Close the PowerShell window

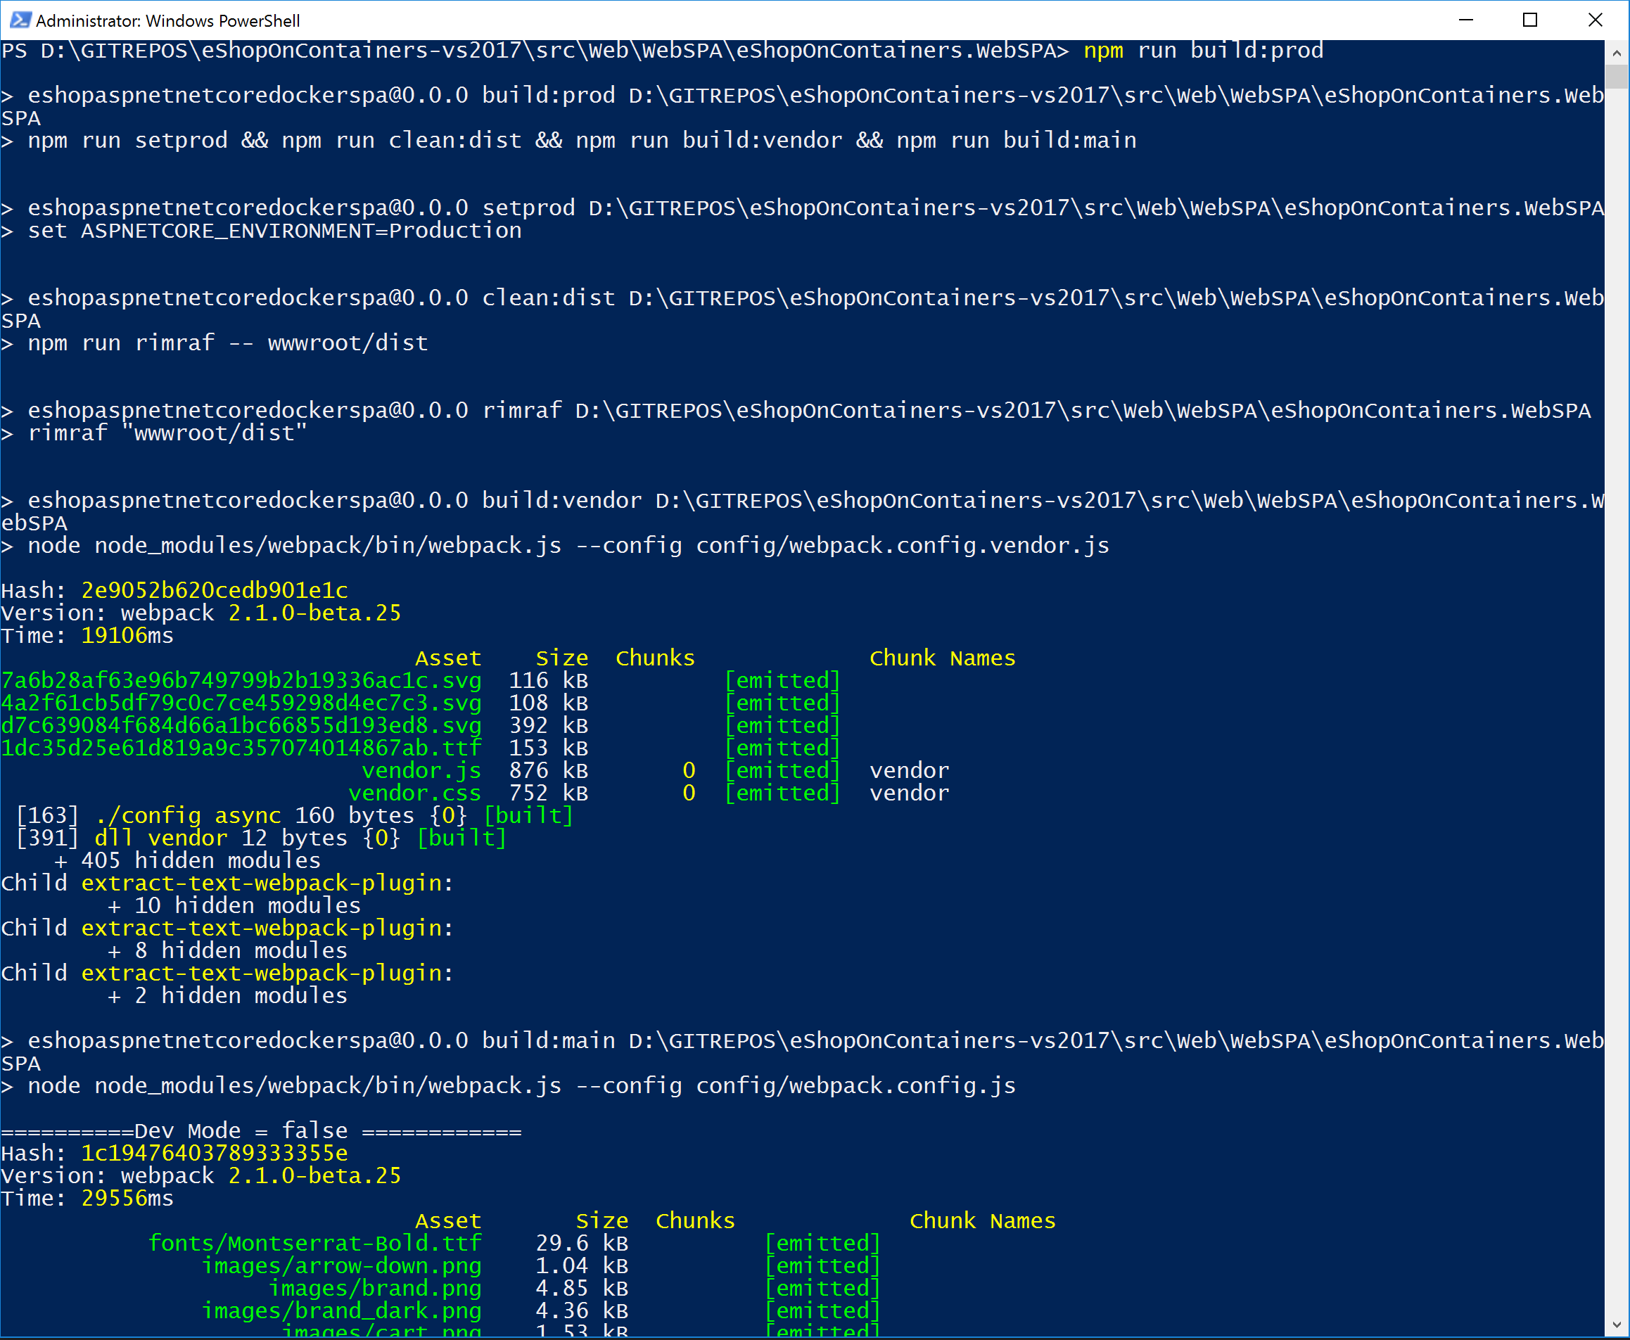(x=1595, y=20)
